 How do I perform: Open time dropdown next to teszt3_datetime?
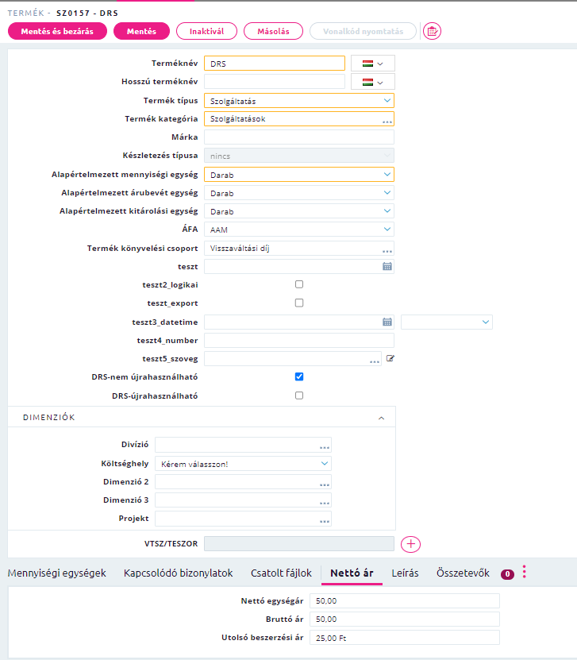click(447, 322)
